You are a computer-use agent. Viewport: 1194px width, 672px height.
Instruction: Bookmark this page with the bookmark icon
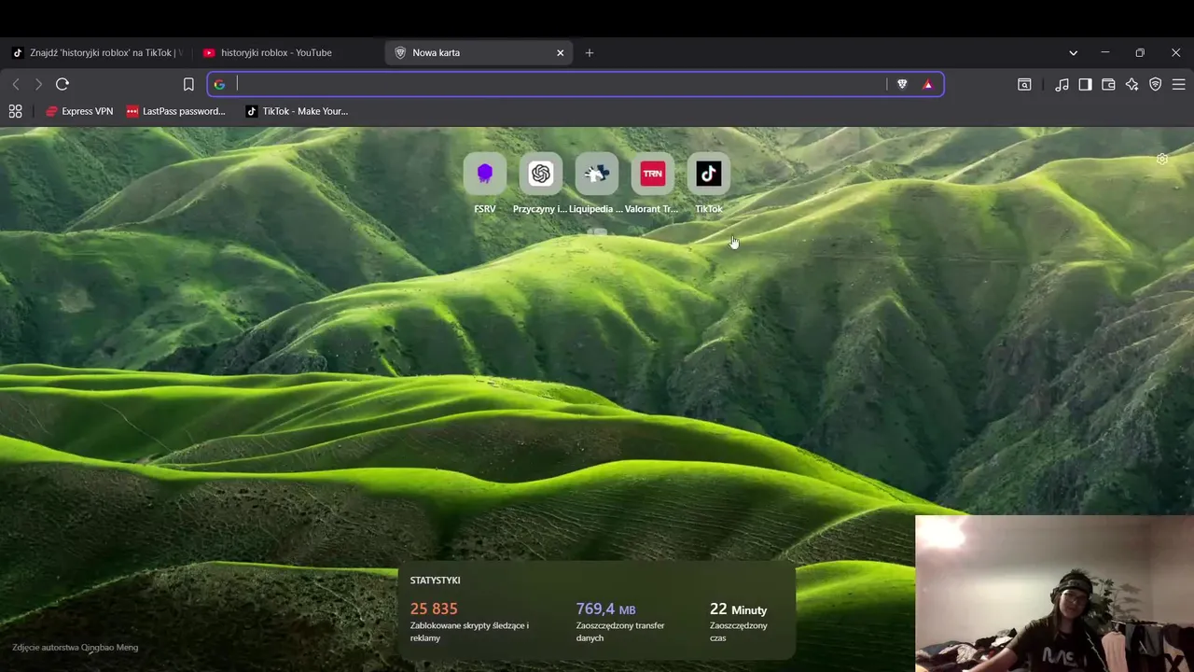(188, 84)
